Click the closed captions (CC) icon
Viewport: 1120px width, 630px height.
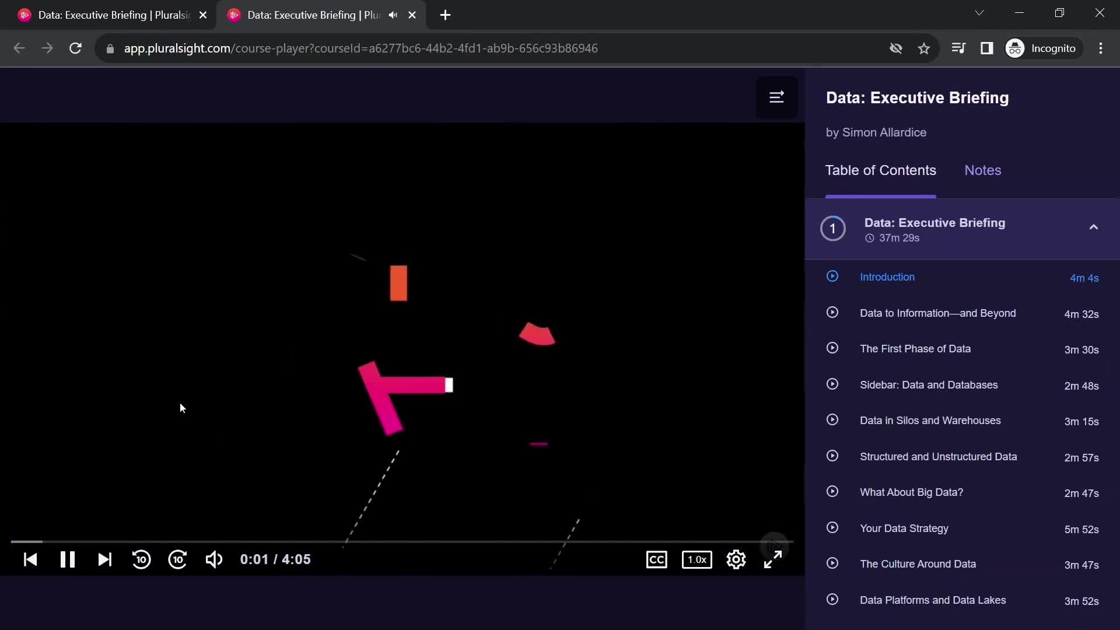click(x=657, y=559)
